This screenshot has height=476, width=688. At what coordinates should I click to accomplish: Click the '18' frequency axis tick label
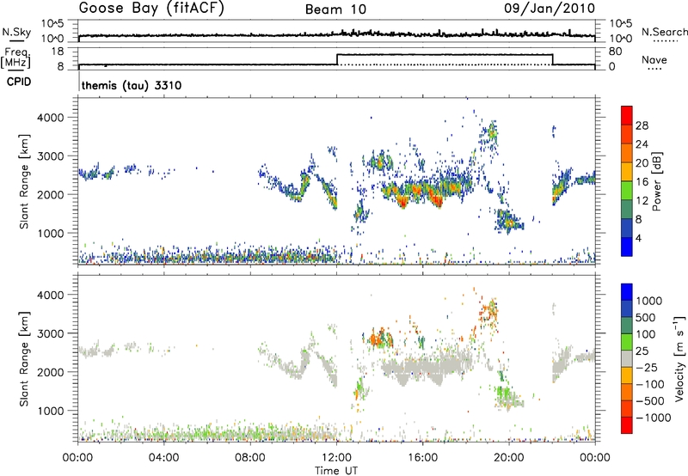(x=57, y=52)
